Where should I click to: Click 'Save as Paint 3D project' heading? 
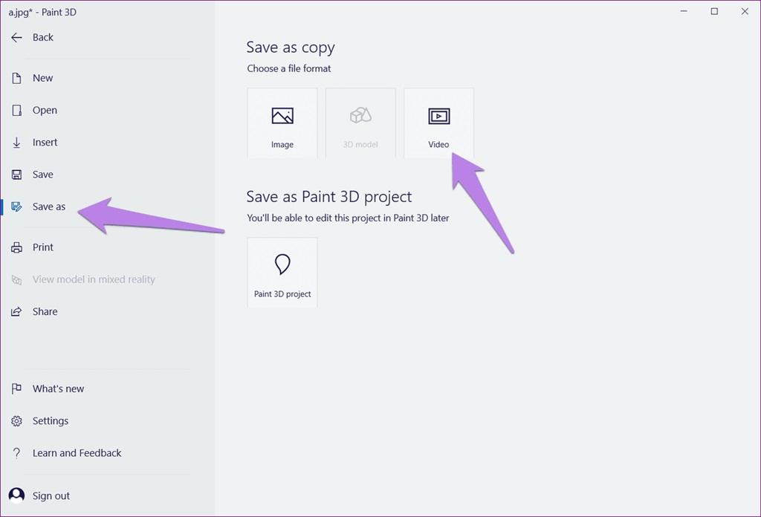point(329,197)
